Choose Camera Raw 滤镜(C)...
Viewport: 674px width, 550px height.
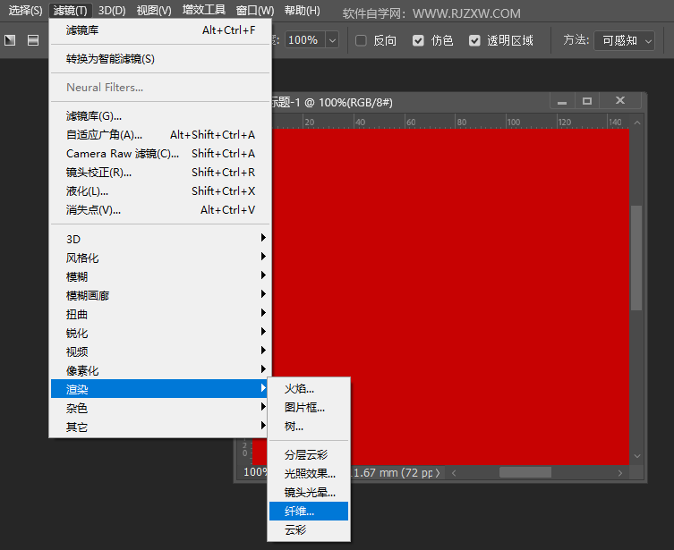point(160,154)
